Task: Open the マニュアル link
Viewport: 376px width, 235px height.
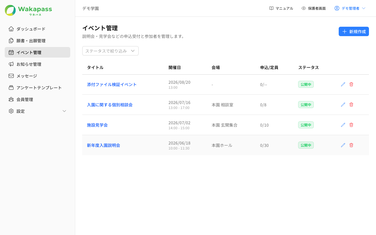Action: pyautogui.click(x=281, y=8)
